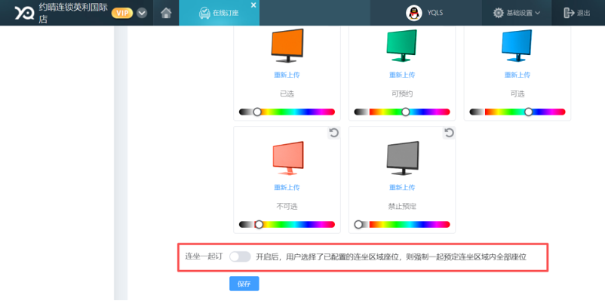
Task: Reset the 不可选 card with undo icon
Action: point(333,133)
